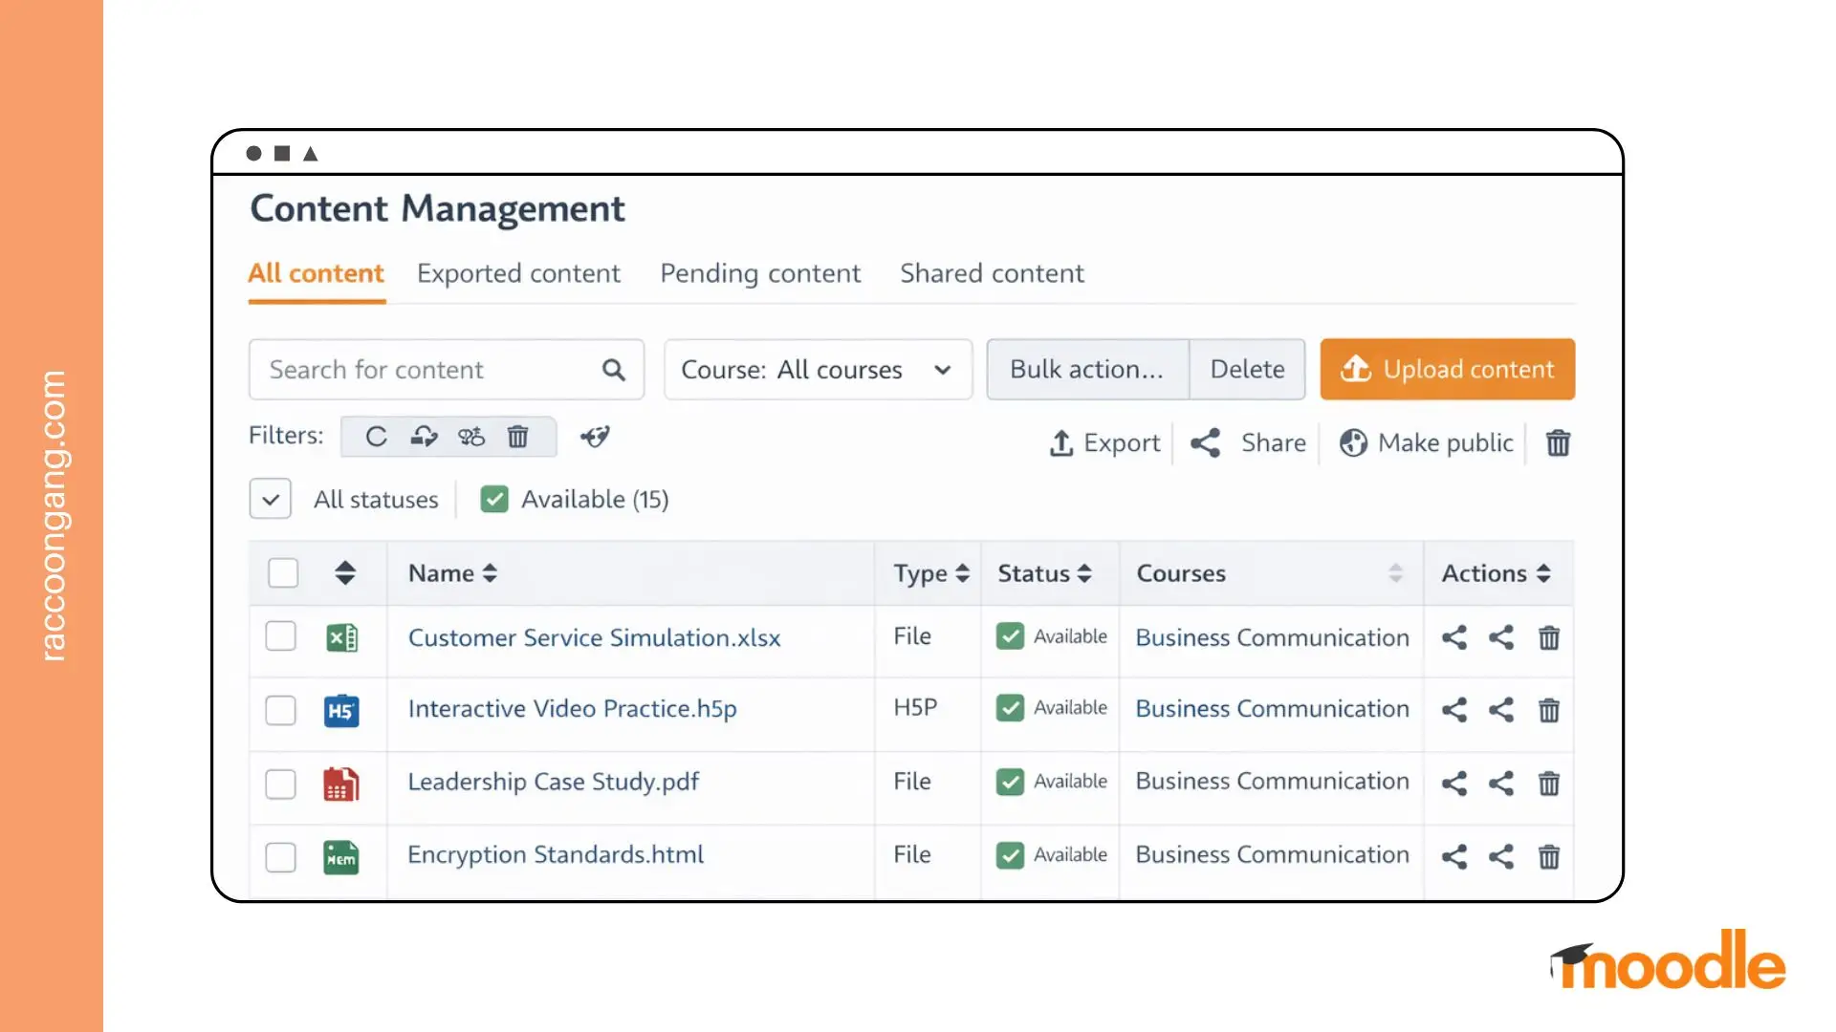The height and width of the screenshot is (1032, 1836).
Task: Click the share icon for Interactive Video Practice.h5p
Action: coord(1453,711)
